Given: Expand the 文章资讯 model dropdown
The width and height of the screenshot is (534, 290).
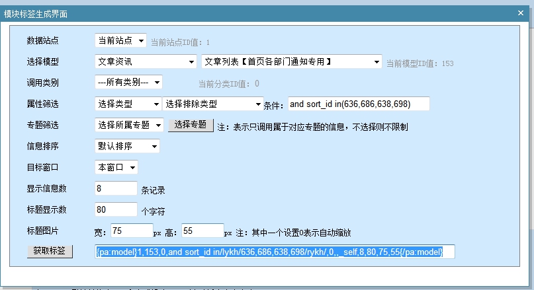Looking at the screenshot, I should (x=146, y=62).
